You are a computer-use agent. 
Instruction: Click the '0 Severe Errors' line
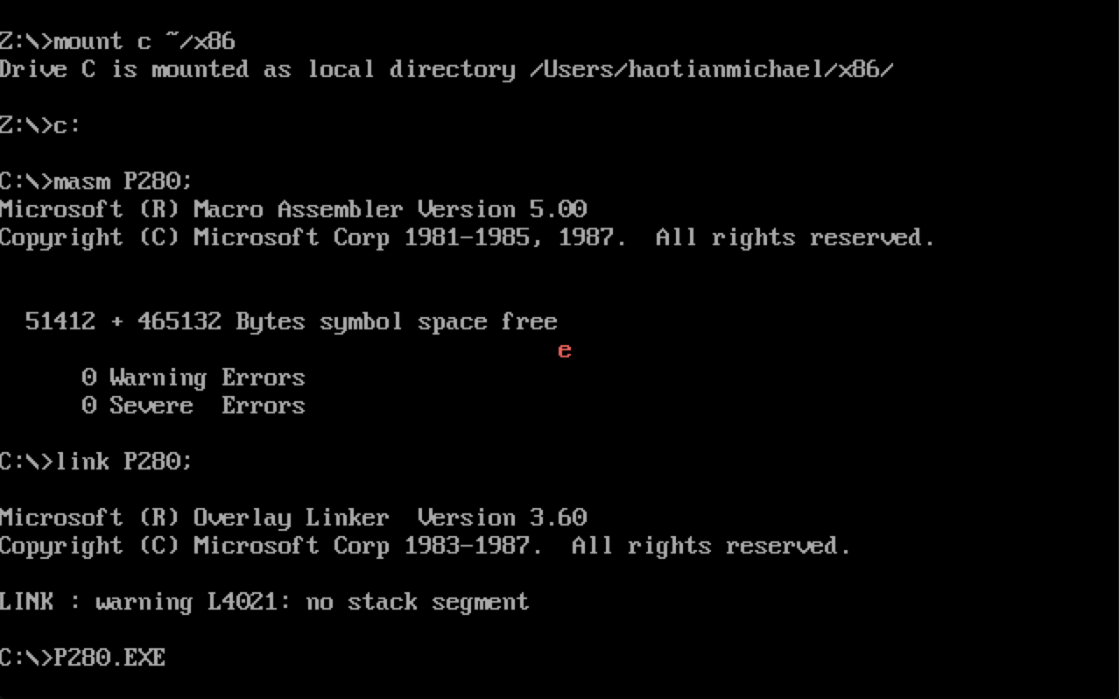(193, 406)
